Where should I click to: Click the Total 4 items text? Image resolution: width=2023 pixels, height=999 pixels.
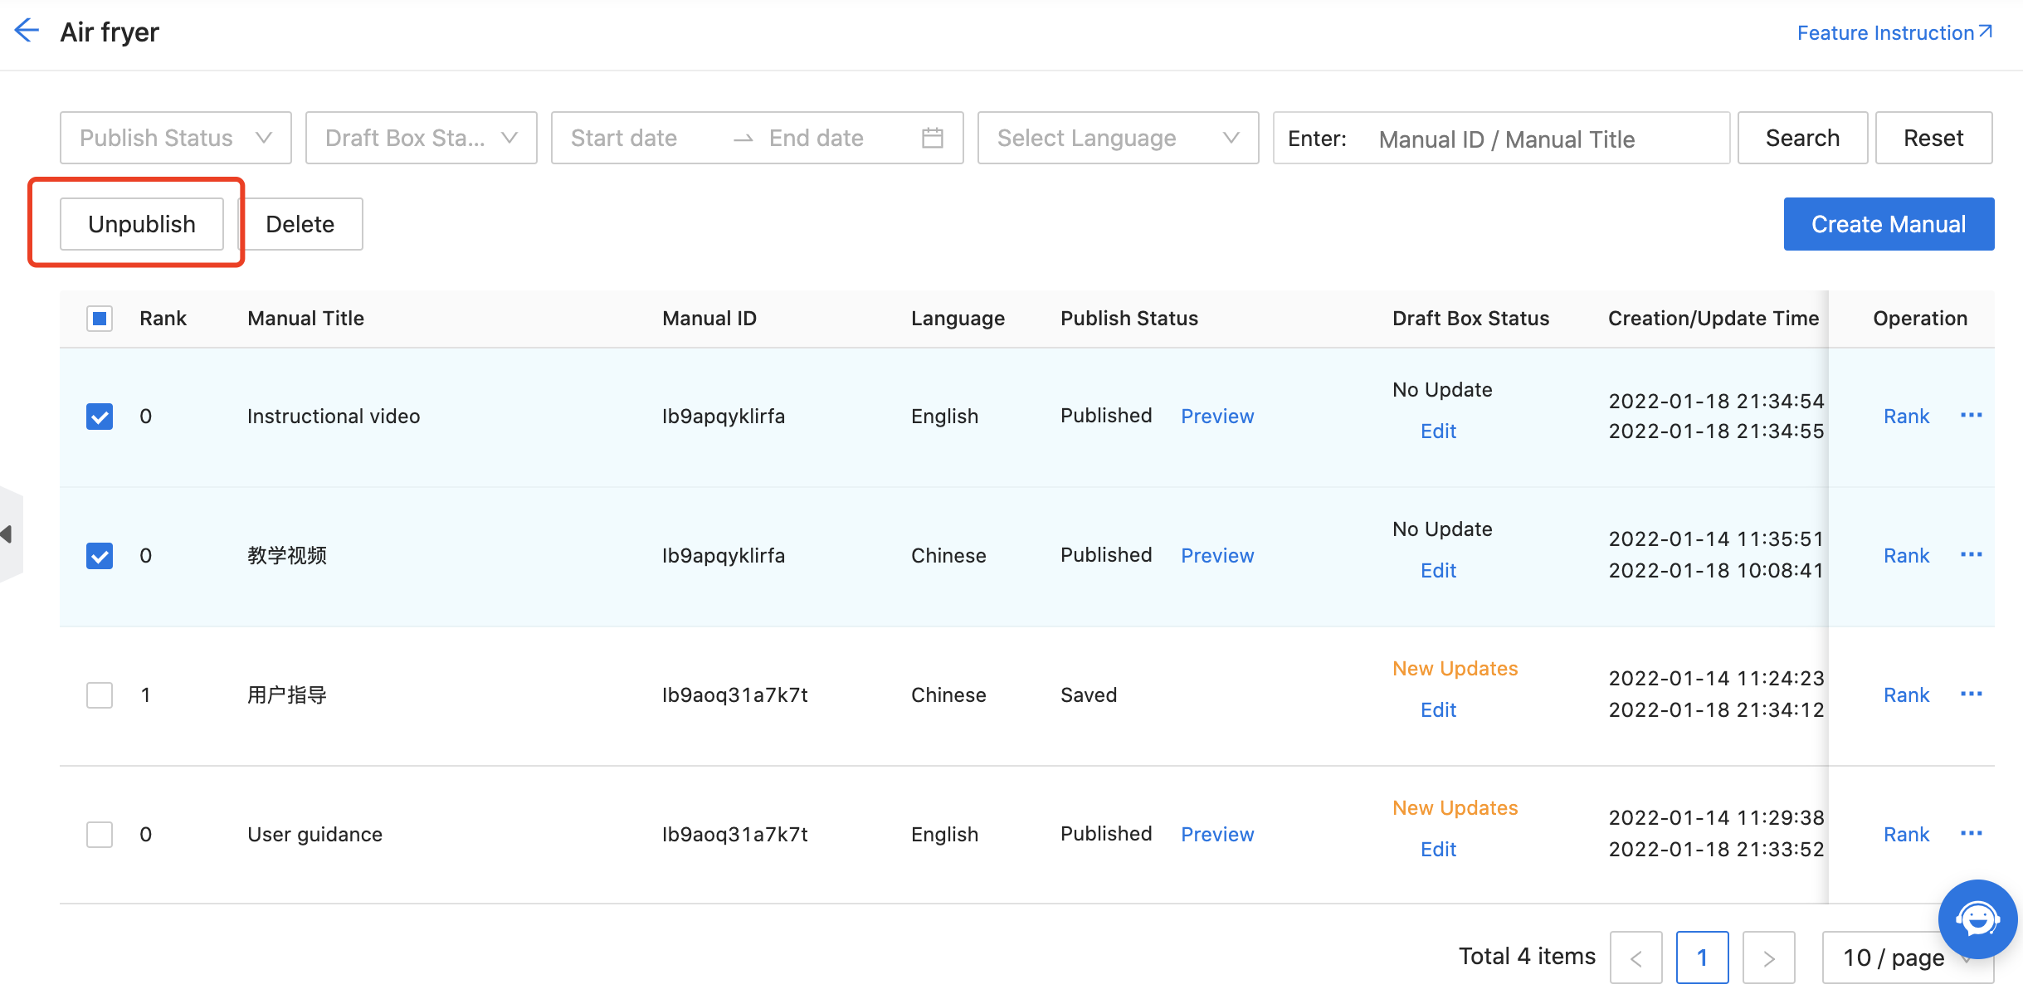coord(1527,956)
